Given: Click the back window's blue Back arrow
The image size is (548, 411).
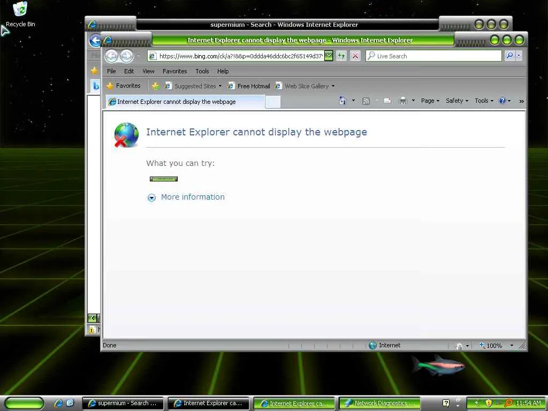Looking at the screenshot, I should click(95, 41).
